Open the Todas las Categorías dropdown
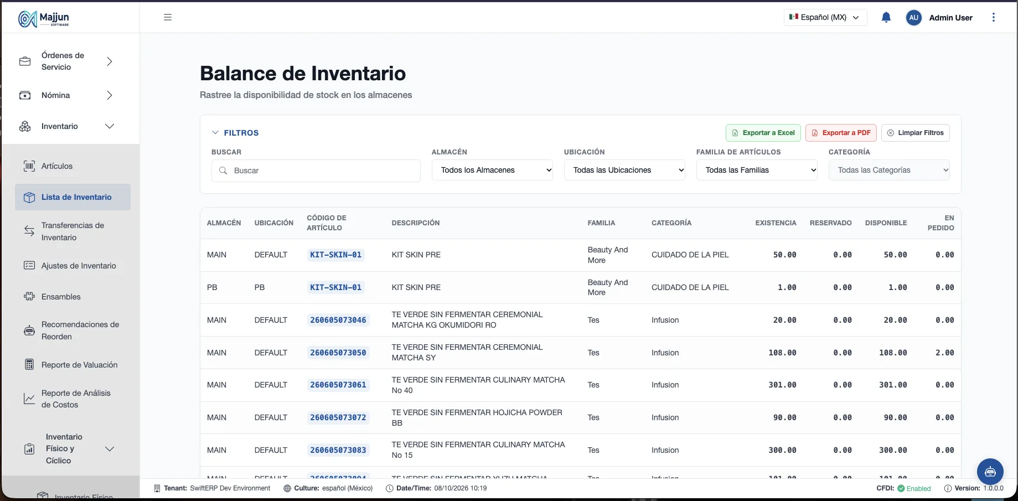This screenshot has width=1018, height=501. coord(889,170)
